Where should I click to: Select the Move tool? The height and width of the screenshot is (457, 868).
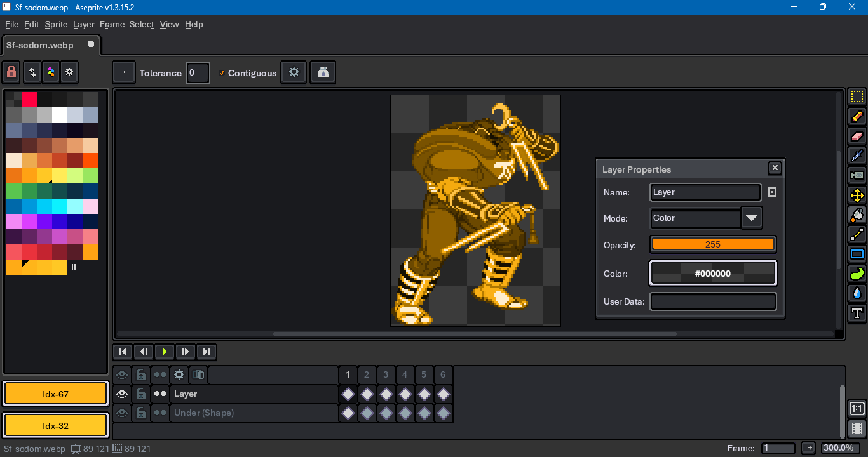tap(857, 195)
